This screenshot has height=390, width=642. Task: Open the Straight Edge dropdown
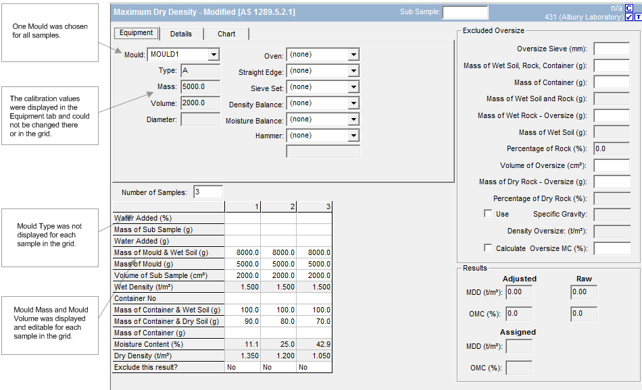(353, 71)
